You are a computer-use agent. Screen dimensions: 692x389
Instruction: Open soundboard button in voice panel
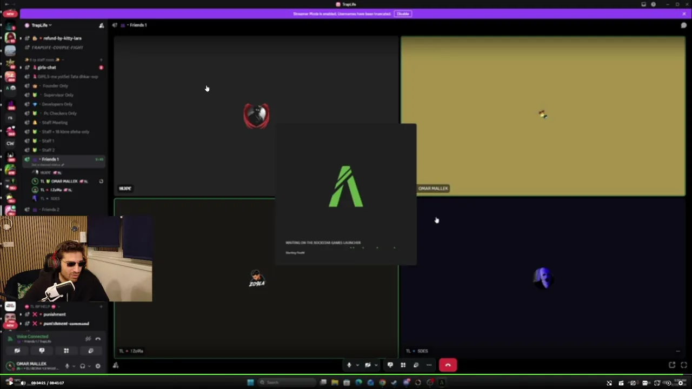pos(90,351)
